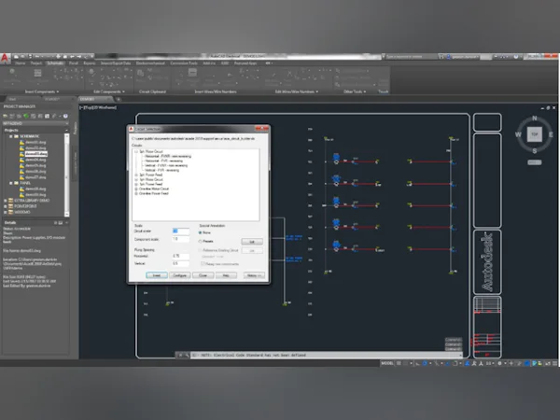Click the Circuit scale input field

tap(181, 231)
